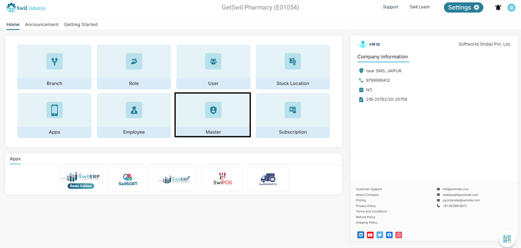Image resolution: width=521 pixels, height=248 pixels.
Task: Launch the SwilPOS app
Action: [223, 180]
